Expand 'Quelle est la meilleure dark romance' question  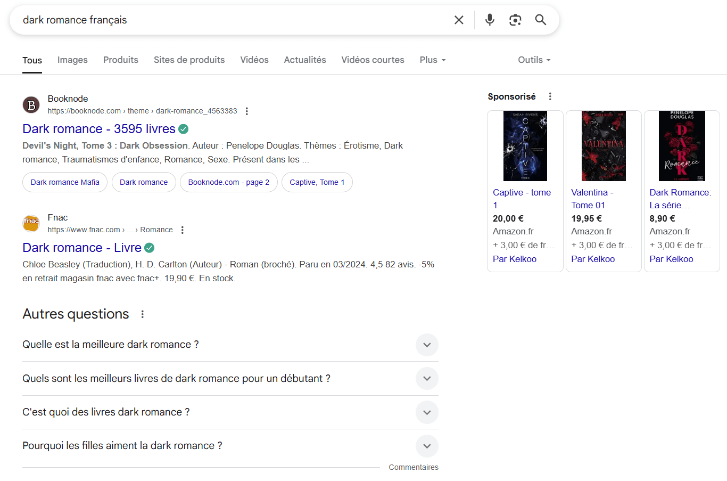click(x=426, y=345)
